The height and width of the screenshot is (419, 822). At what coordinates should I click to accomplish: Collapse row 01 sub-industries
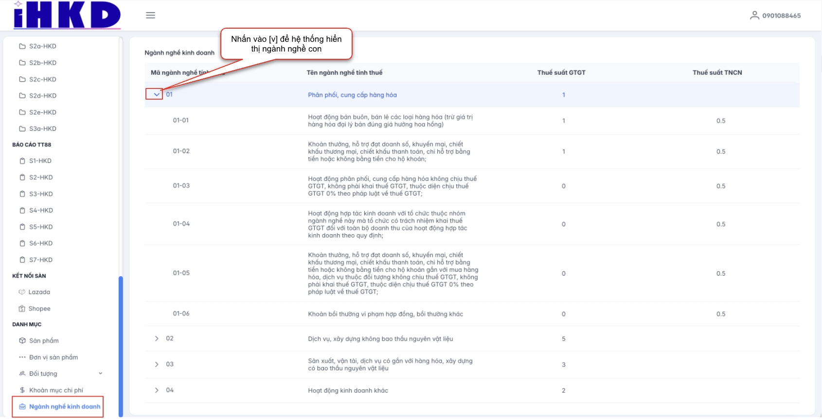click(x=156, y=94)
